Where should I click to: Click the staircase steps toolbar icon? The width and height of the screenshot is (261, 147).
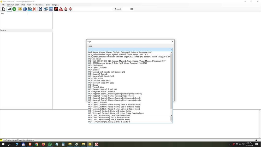9,9
